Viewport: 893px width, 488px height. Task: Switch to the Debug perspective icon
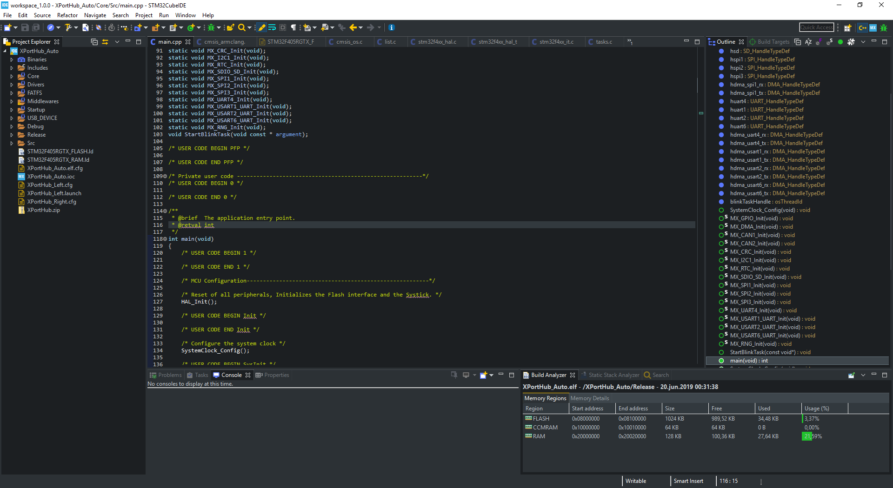pyautogui.click(x=884, y=28)
